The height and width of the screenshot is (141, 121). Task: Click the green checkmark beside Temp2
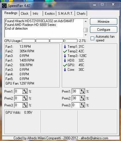point(65,52)
